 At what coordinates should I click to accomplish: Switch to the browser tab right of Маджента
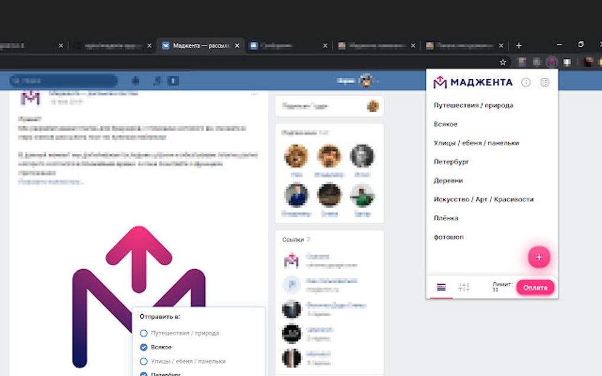pyautogui.click(x=289, y=45)
